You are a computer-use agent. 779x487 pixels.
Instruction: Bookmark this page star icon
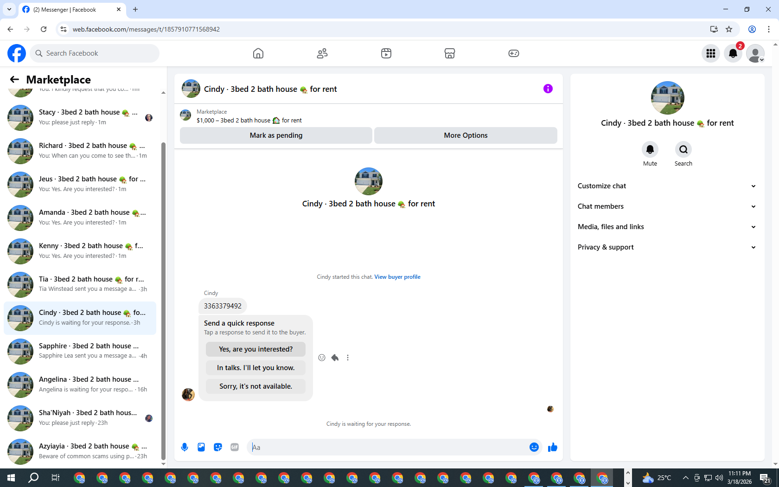[729, 29]
